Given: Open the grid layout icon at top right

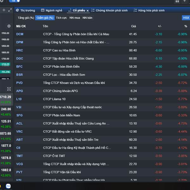Looking at the screenshot, I should point(177,1).
